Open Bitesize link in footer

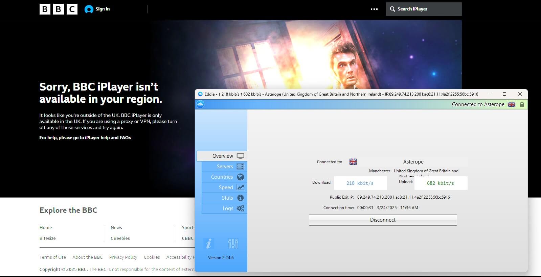tap(47, 238)
